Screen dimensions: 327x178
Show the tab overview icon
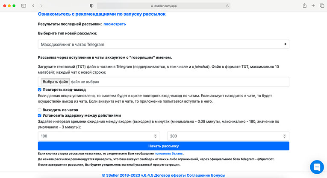pyautogui.click(x=322, y=6)
